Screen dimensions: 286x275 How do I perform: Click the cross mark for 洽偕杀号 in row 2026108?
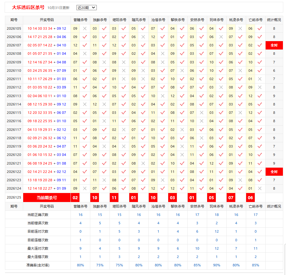click(163, 54)
